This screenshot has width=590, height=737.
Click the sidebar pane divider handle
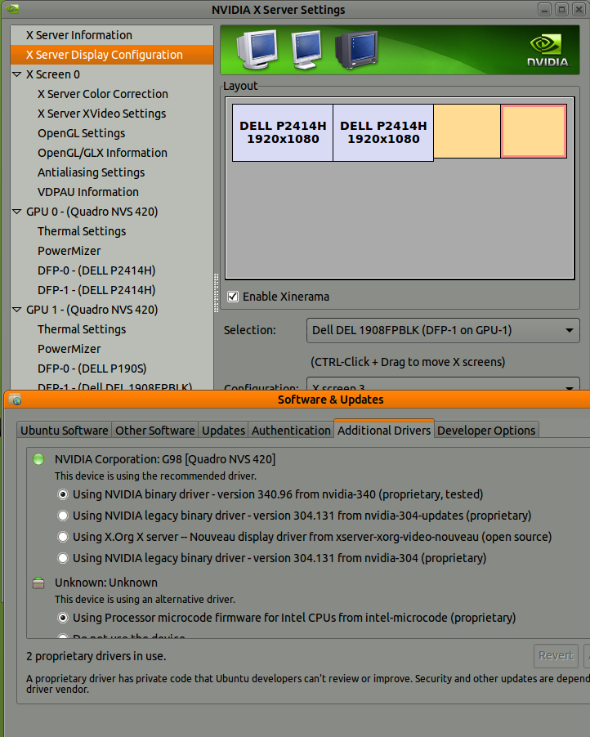(217, 293)
